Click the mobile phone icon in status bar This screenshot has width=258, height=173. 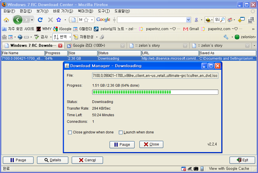point(202,169)
